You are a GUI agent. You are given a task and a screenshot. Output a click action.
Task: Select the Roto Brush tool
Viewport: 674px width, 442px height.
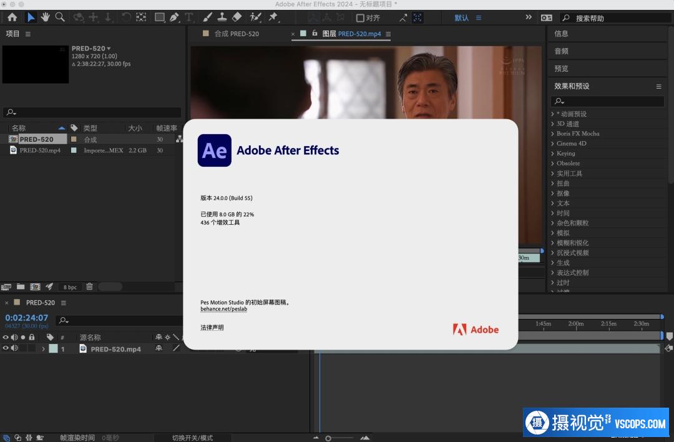point(256,17)
